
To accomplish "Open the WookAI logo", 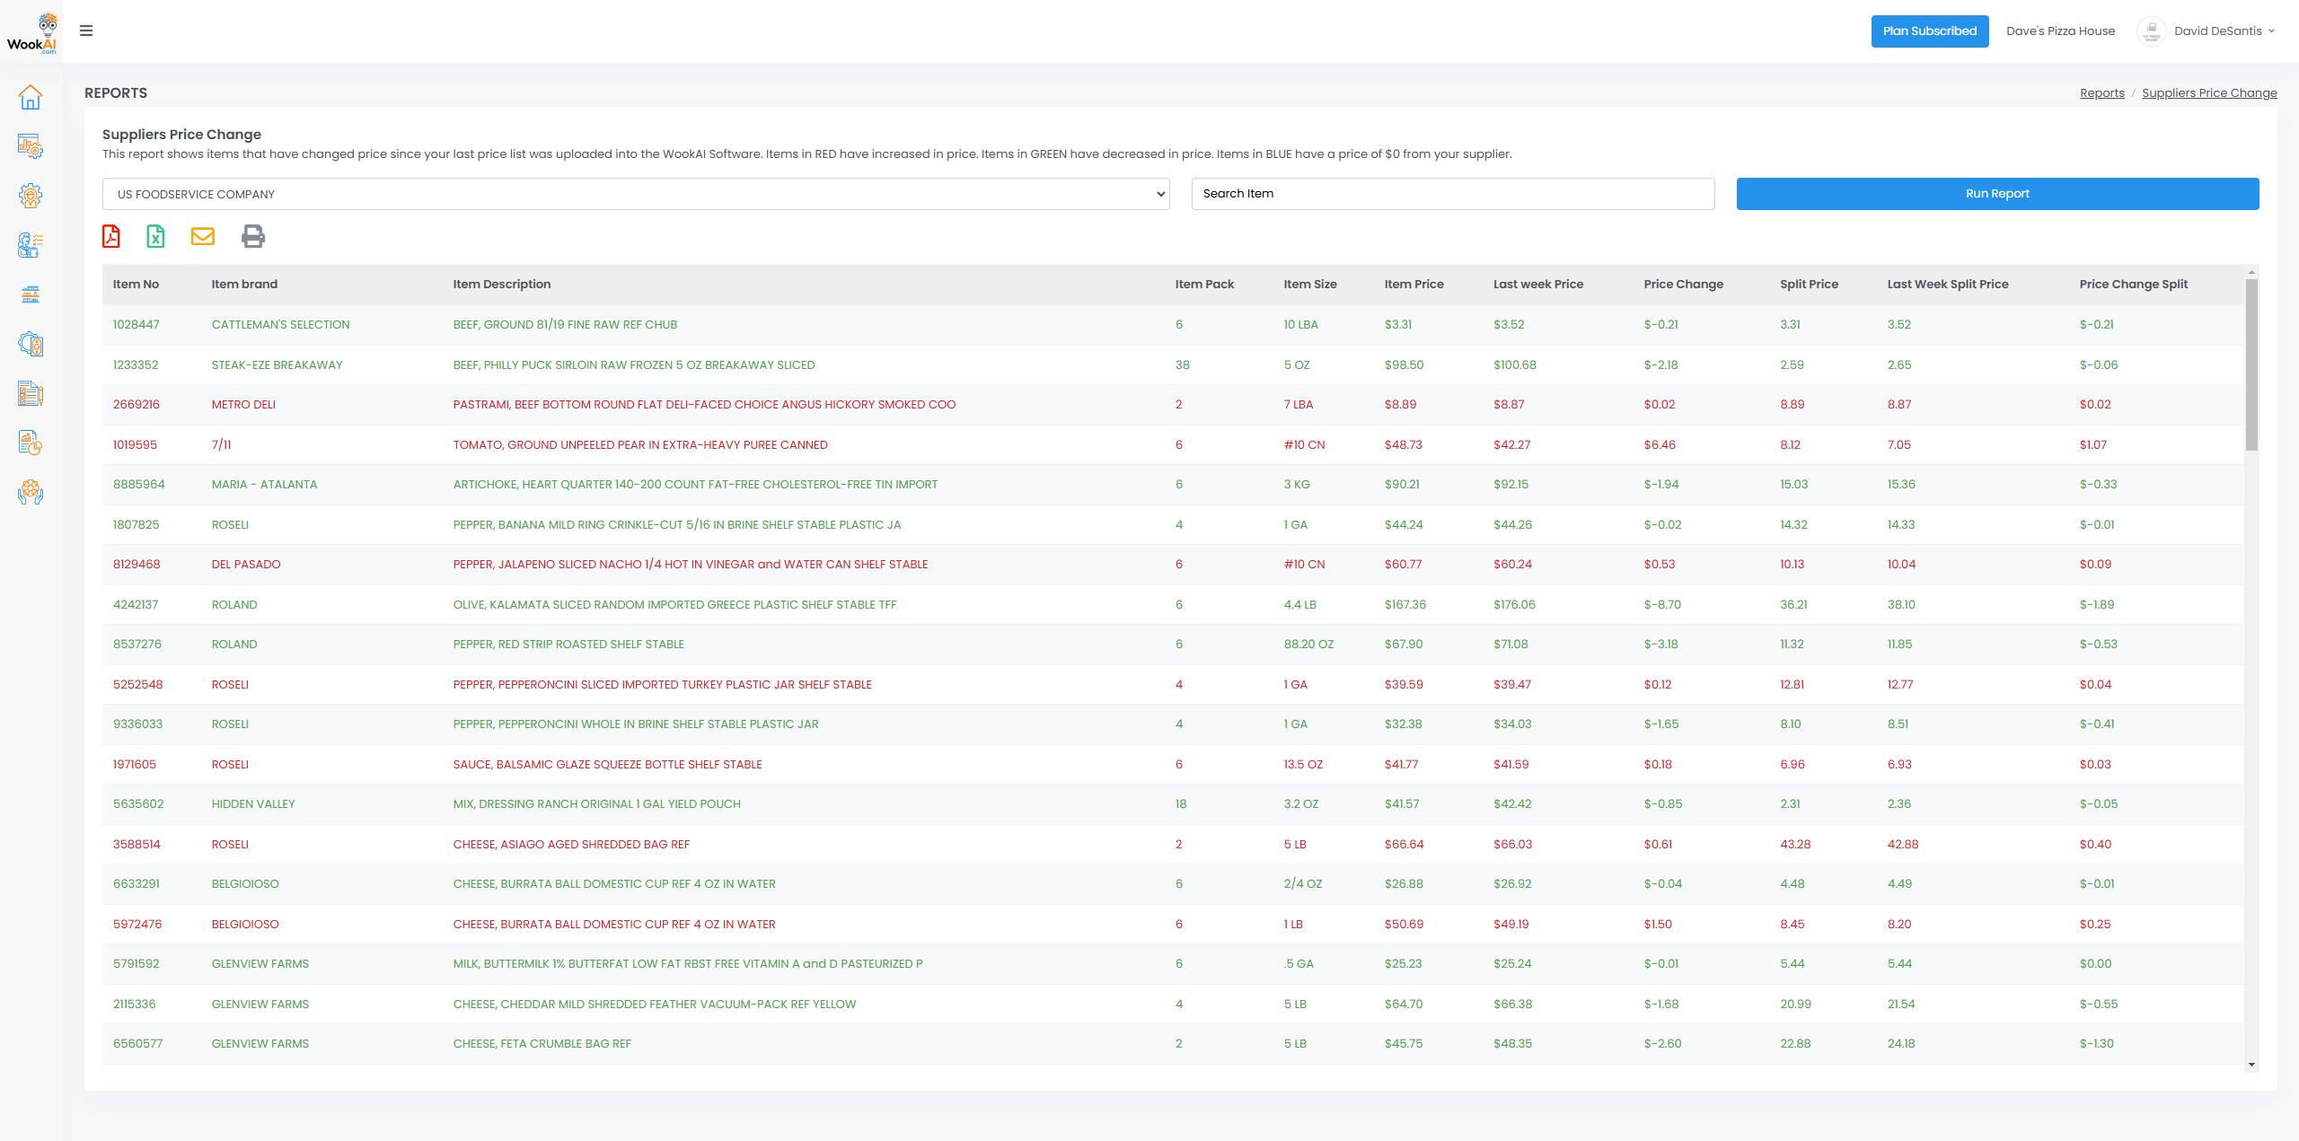I will 31,32.
